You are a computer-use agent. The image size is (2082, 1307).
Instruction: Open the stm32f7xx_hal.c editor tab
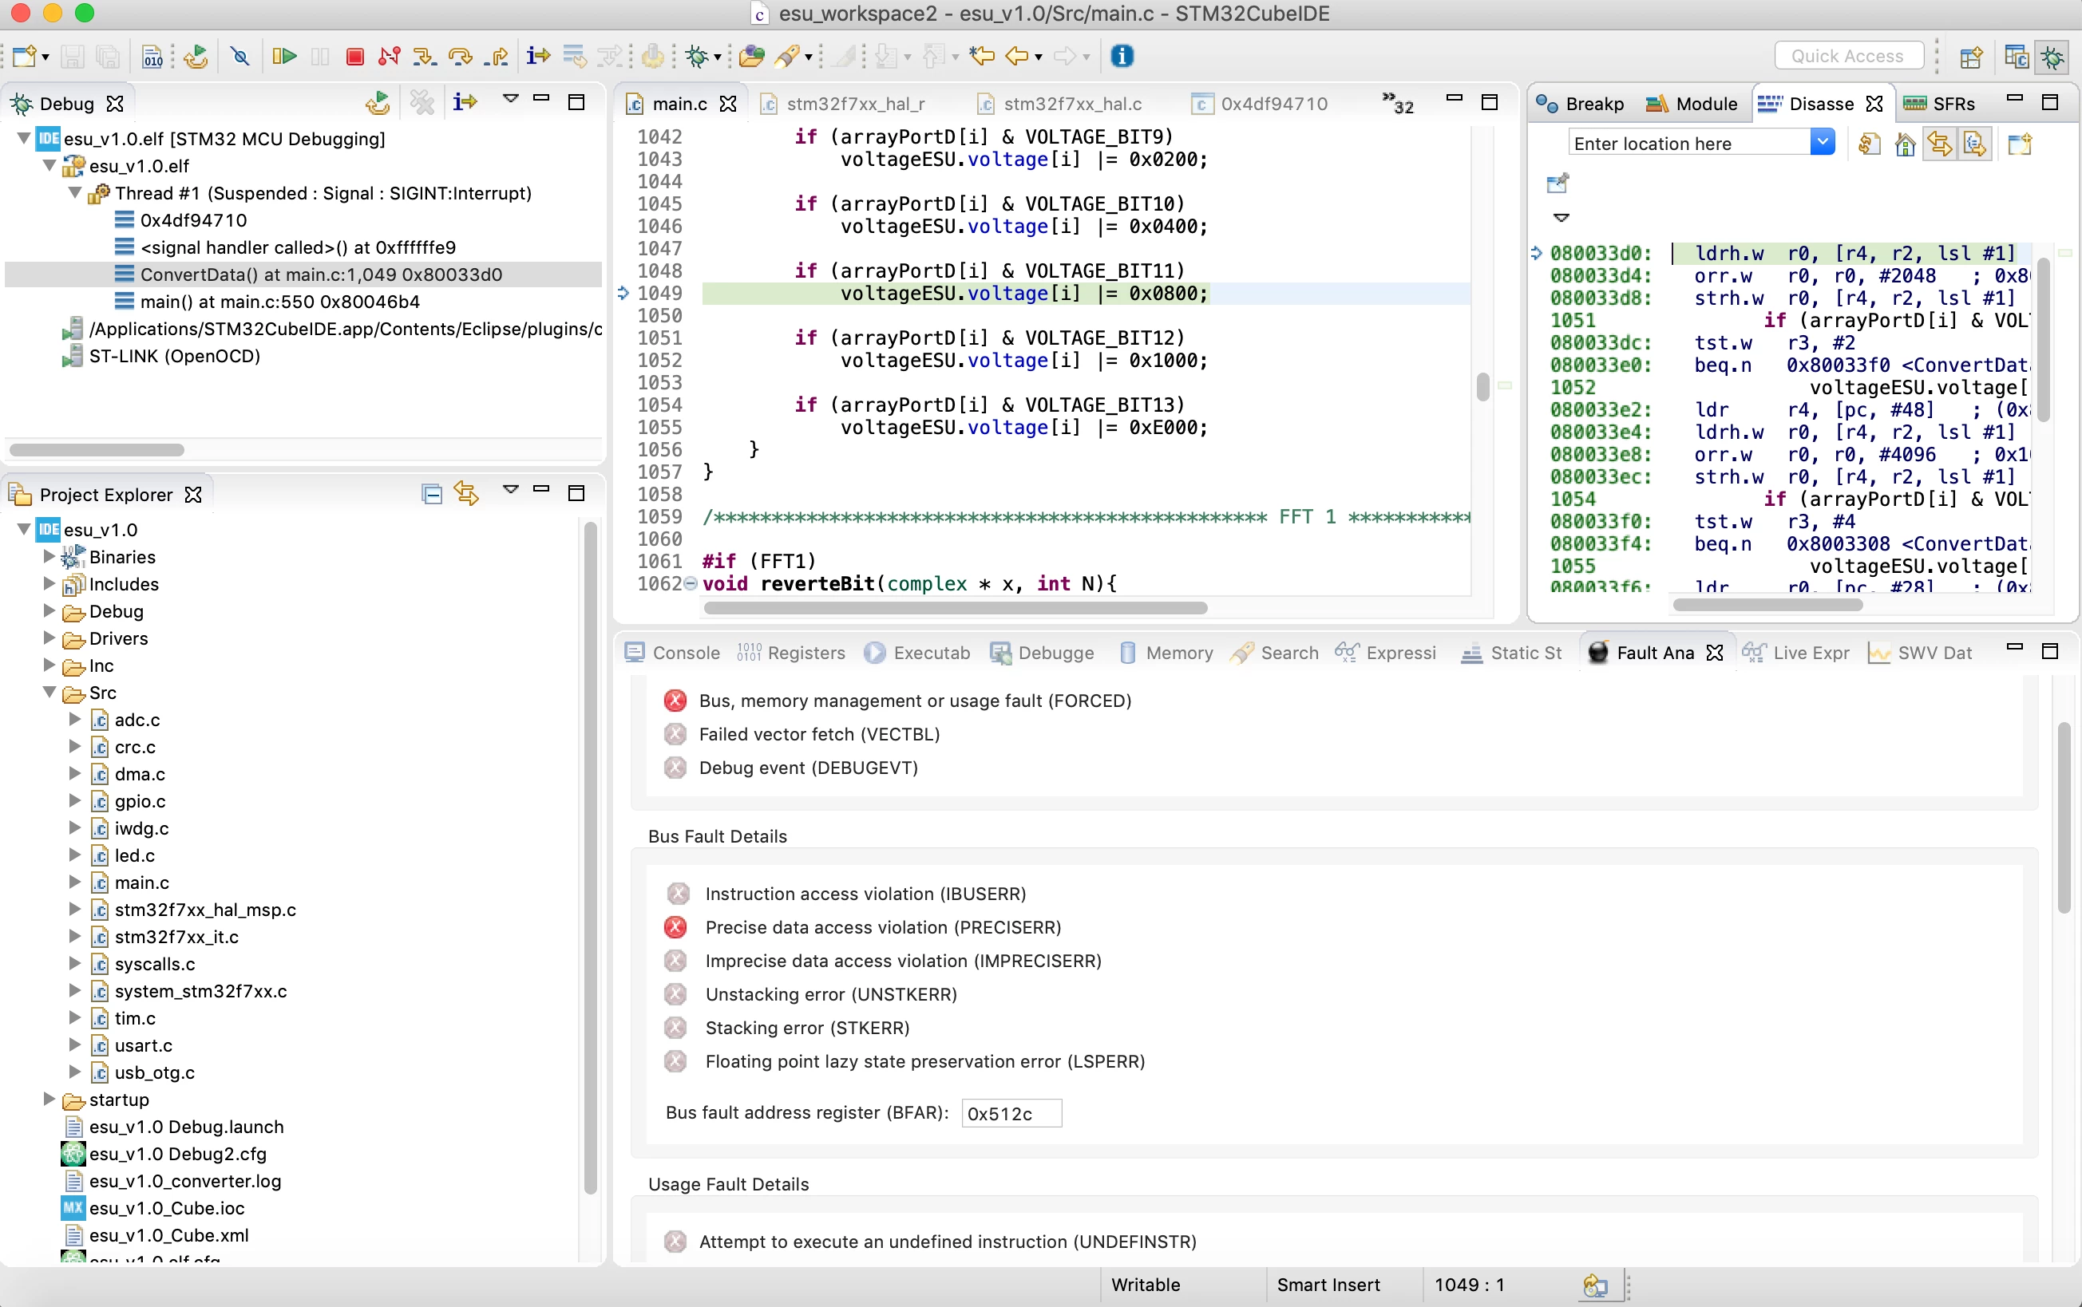pos(1059,104)
